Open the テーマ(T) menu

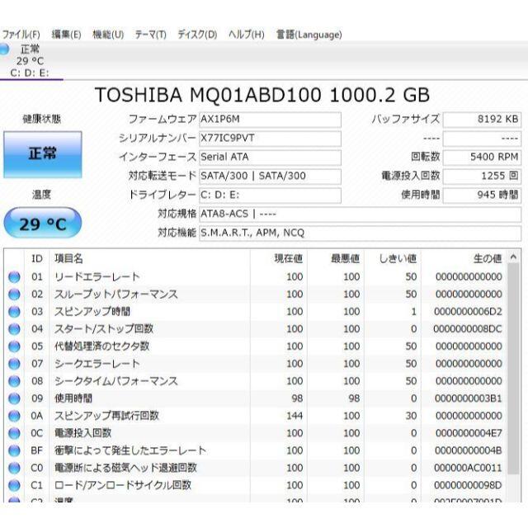(150, 35)
